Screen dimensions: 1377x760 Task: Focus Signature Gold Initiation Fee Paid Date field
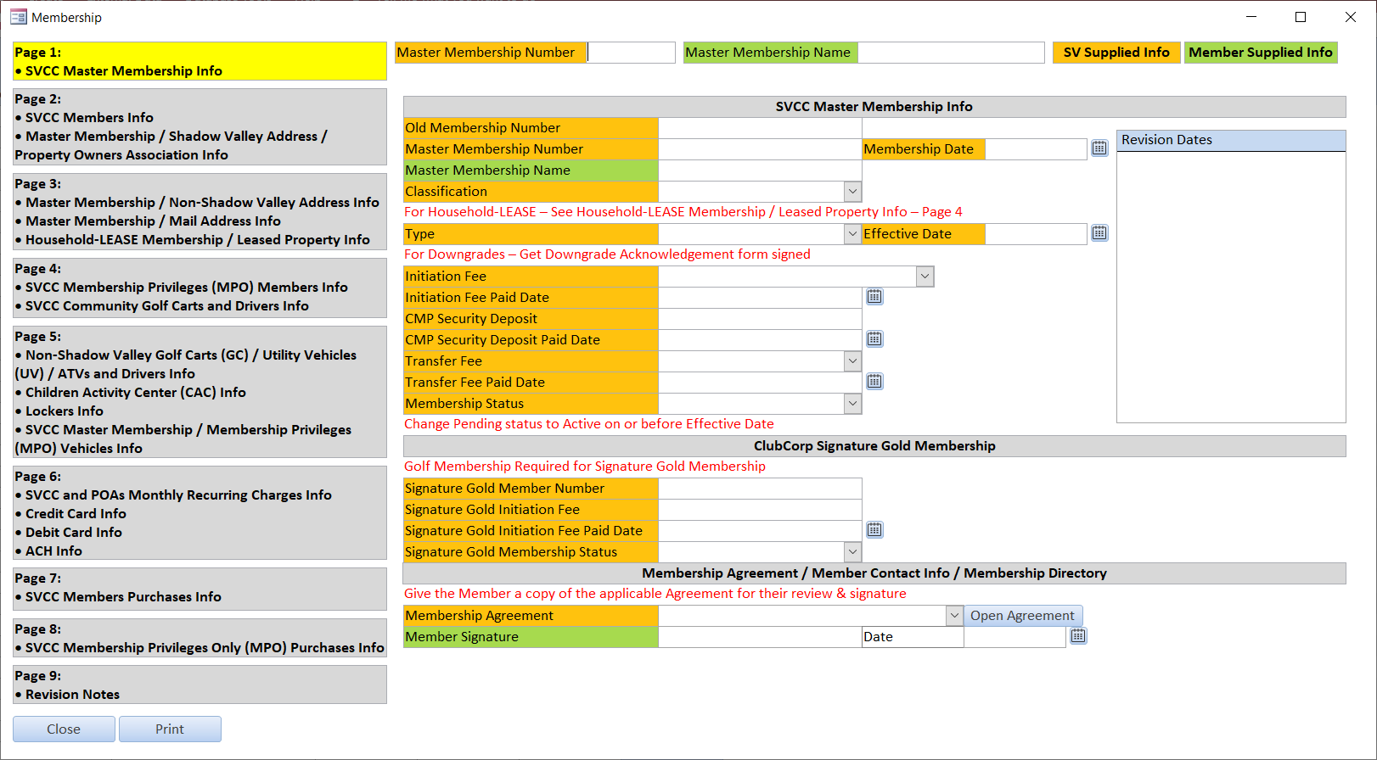(760, 531)
